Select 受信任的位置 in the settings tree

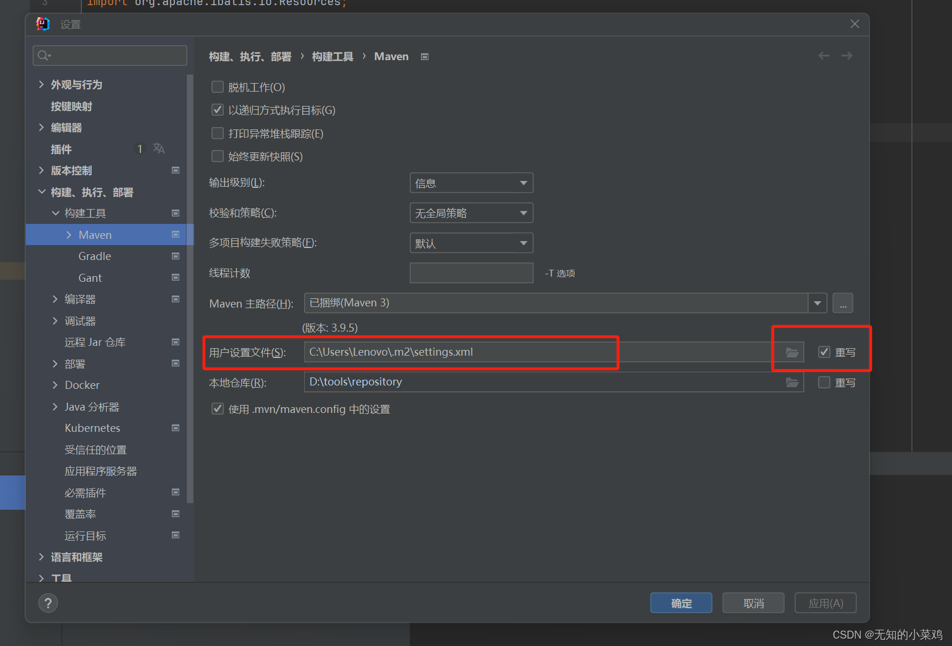pyautogui.click(x=96, y=450)
